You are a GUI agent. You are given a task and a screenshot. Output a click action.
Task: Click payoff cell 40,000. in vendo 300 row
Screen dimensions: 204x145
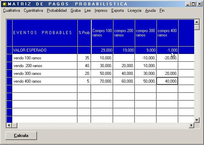(x=124, y=74)
